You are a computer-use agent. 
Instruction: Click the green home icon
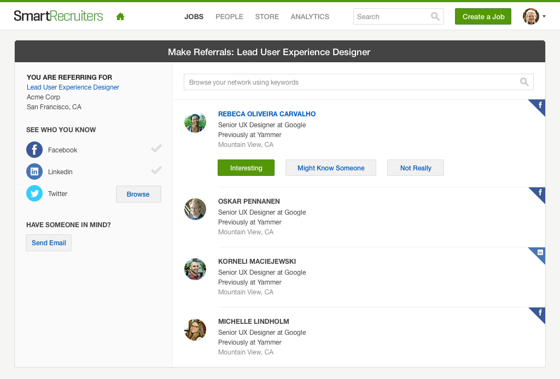click(120, 16)
